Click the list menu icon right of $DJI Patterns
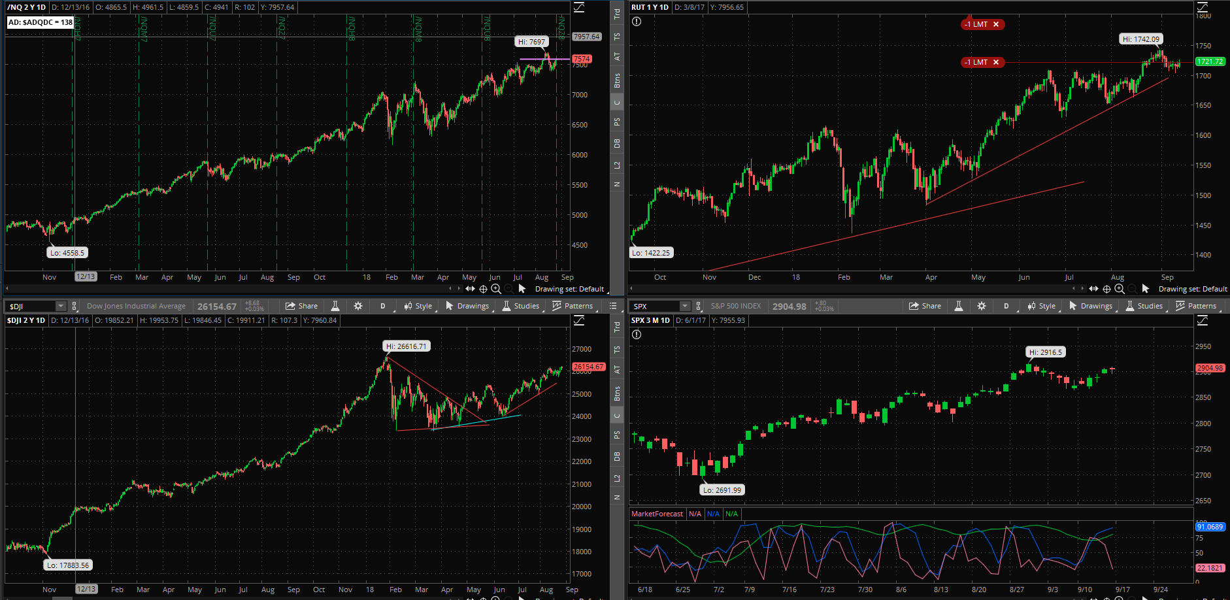The width and height of the screenshot is (1230, 600). [613, 306]
